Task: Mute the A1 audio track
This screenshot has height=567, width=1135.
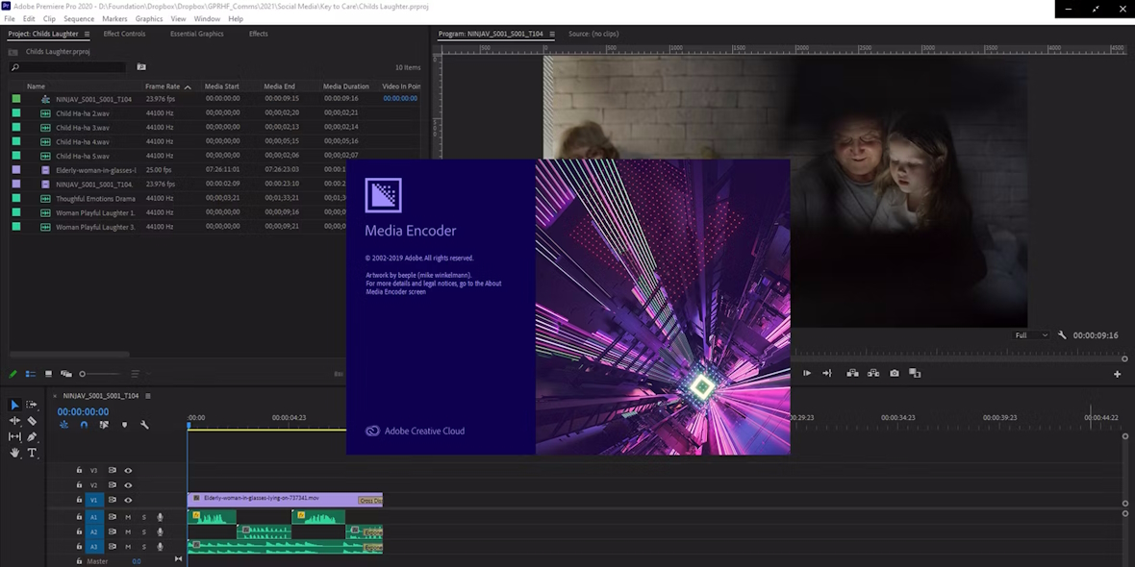Action: (128, 517)
